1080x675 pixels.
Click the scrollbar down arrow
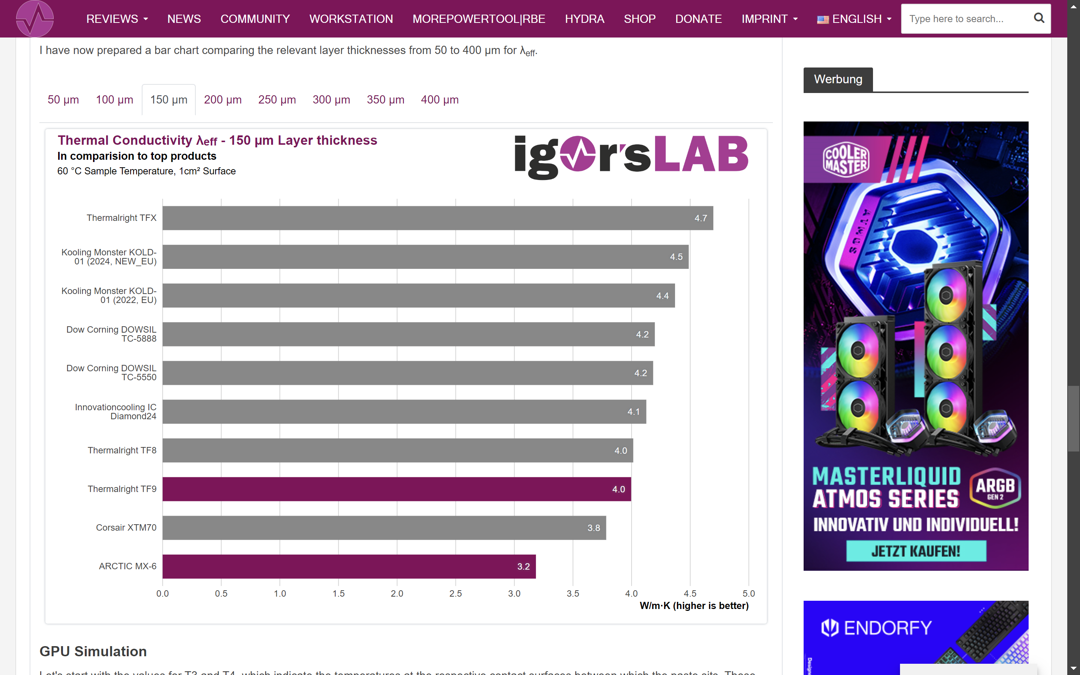1073,669
